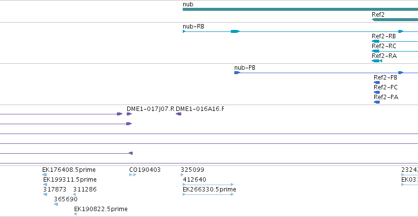Click the 311286 feature label
Viewport: 418px width, 217px height.
coord(85,190)
